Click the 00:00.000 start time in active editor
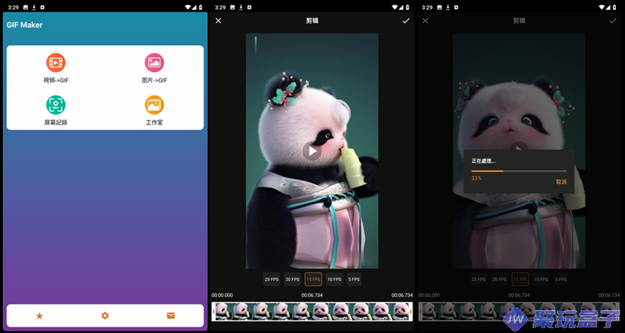 [x=222, y=295]
